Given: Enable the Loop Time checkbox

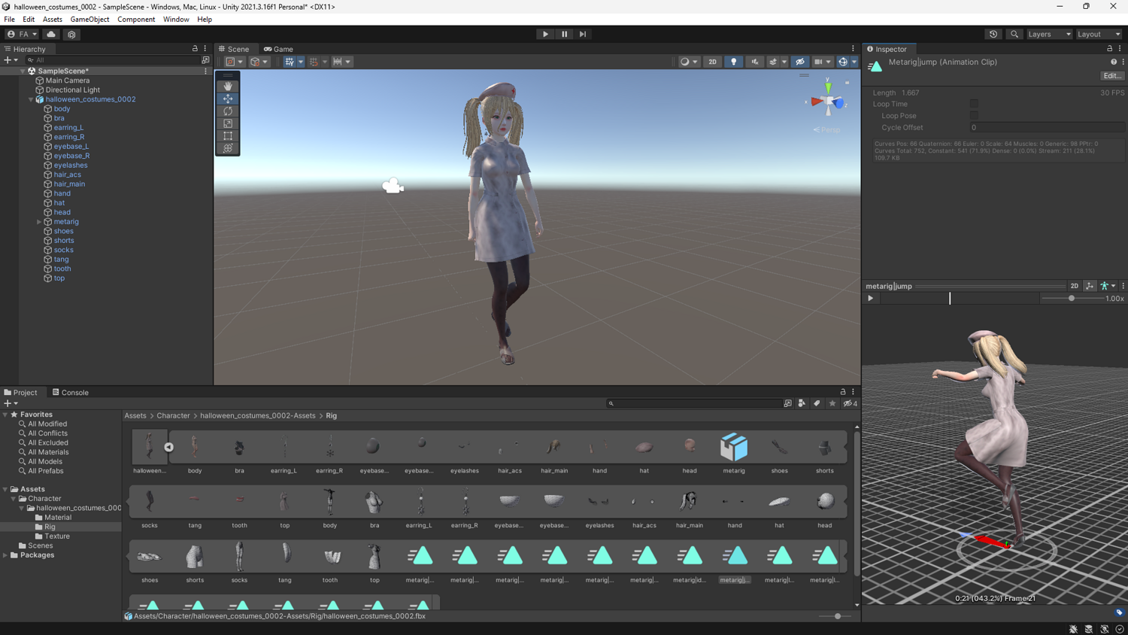Looking at the screenshot, I should tap(974, 104).
